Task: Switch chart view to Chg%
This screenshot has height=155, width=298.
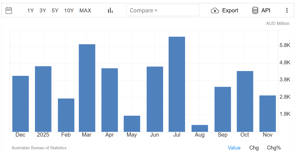Action: coord(274,148)
